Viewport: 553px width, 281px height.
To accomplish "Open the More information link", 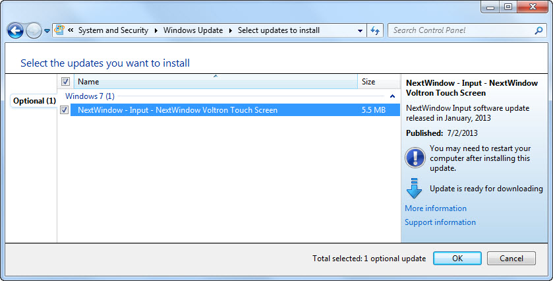I will coord(436,208).
